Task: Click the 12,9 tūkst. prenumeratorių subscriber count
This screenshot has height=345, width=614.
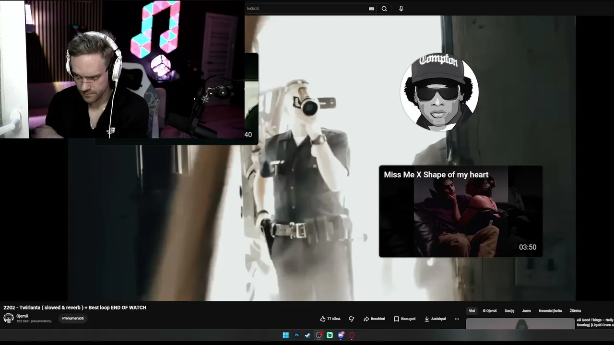Action: [34, 321]
